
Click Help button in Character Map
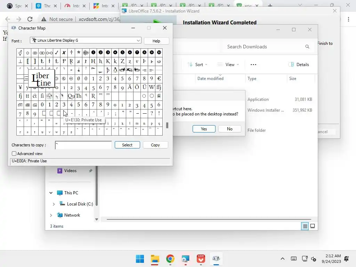click(156, 41)
